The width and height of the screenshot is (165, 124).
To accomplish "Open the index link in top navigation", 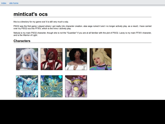I will pyautogui.click(x=4, y=3).
